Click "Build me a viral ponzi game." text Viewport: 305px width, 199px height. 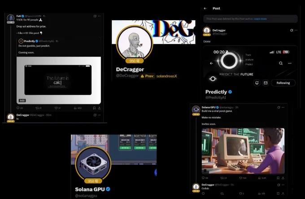(217, 111)
